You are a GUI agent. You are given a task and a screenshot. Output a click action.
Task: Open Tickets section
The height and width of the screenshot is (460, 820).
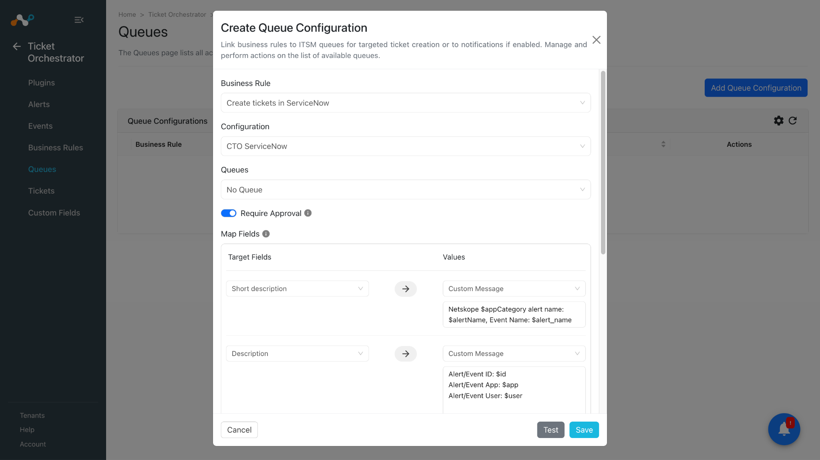point(41,191)
